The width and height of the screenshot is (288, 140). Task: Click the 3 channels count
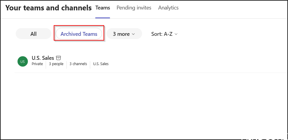click(x=78, y=64)
